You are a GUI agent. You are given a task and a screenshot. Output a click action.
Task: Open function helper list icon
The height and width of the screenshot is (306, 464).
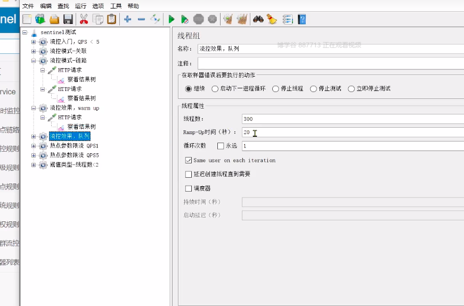click(287, 20)
